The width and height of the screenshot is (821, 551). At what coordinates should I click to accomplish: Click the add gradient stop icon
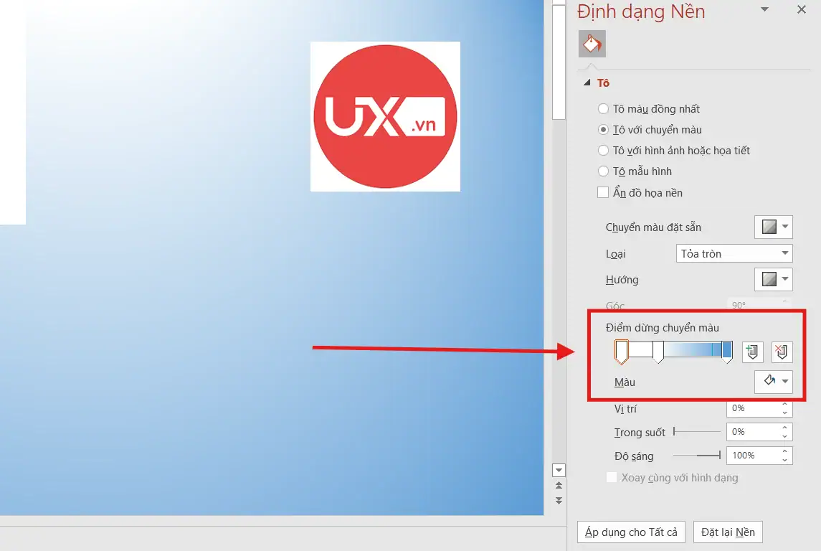click(752, 352)
